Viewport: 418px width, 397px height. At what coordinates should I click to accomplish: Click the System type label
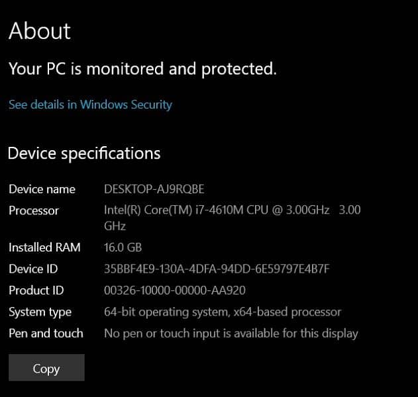(40, 312)
